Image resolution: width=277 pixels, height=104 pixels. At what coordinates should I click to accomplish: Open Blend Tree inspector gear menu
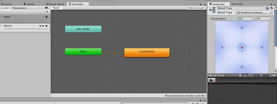[x=272, y=8]
